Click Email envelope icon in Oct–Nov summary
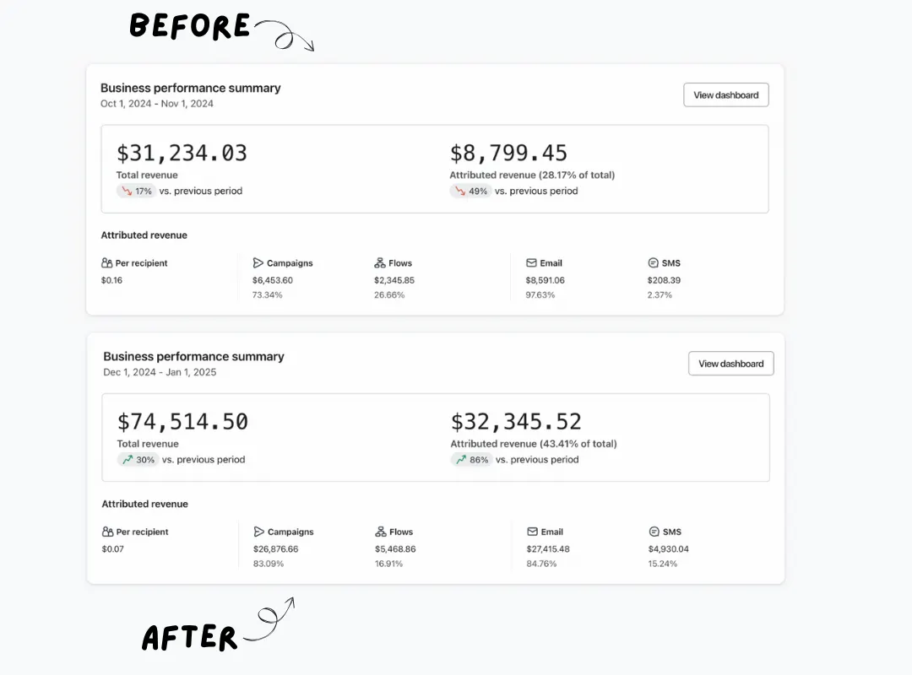The height and width of the screenshot is (675, 912). coord(531,262)
